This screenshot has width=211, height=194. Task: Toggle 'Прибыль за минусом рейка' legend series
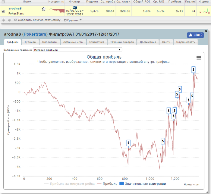(x=69, y=184)
